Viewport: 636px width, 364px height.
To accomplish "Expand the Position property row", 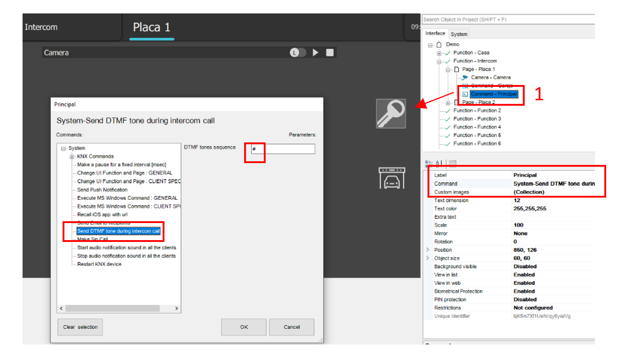I will click(x=428, y=250).
